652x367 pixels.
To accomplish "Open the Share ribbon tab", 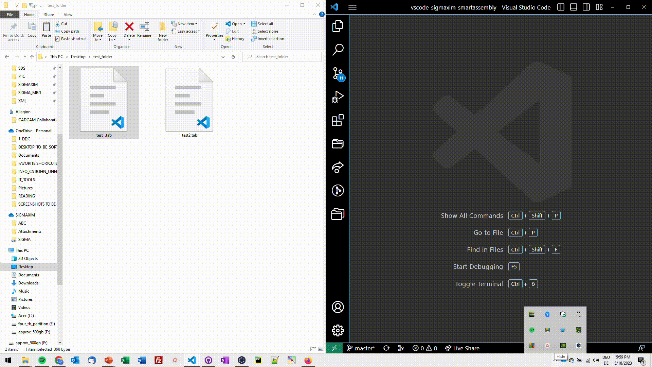I will [49, 15].
